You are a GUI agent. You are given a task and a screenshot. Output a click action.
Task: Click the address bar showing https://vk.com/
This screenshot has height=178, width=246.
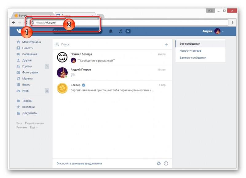tap(129, 22)
